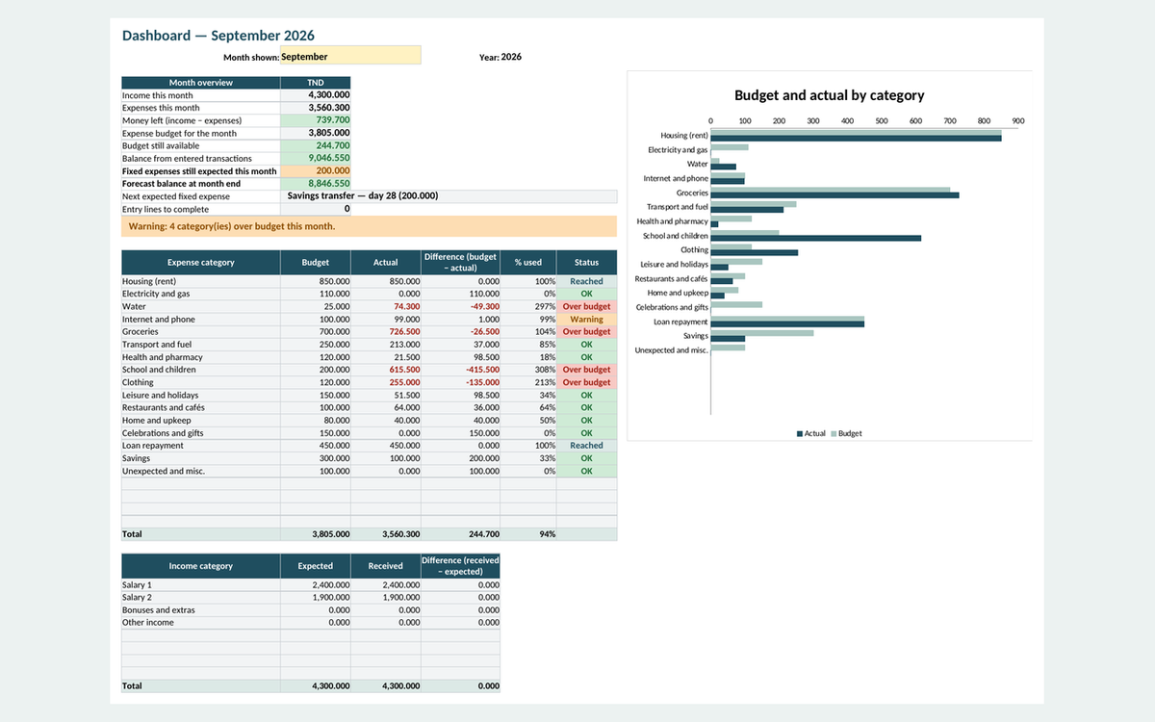The width and height of the screenshot is (1155, 722).
Task: Select Health and pharmacy actual 21.500
Action: [x=386, y=357]
